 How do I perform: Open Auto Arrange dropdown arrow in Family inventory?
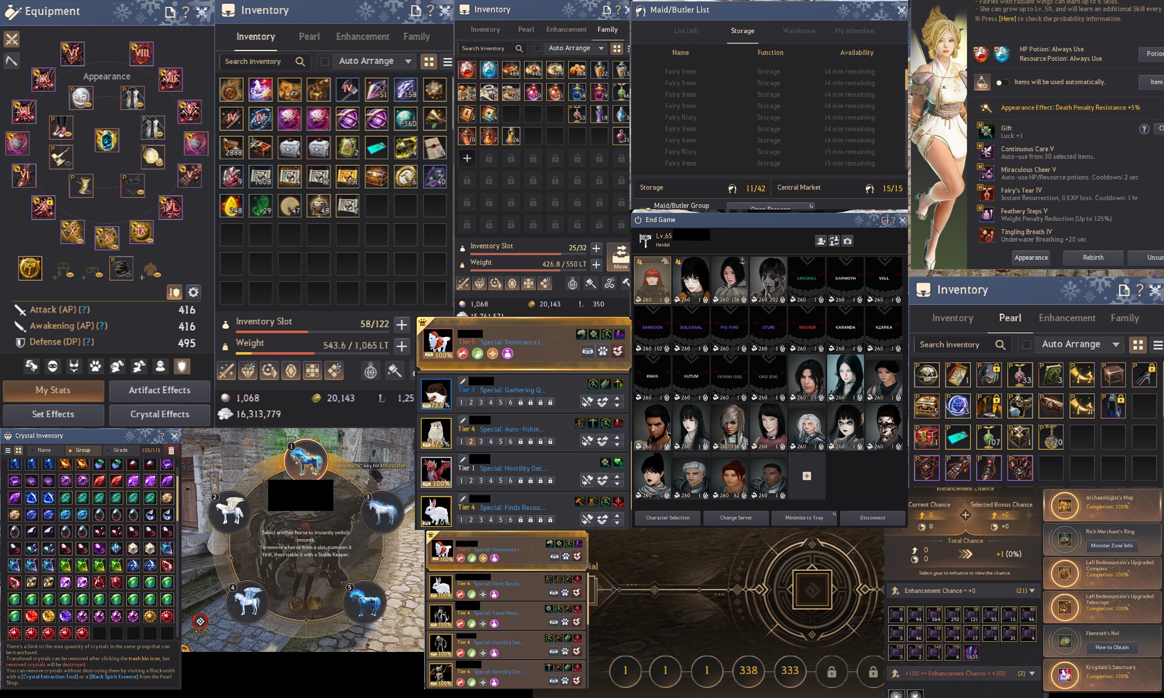tap(601, 48)
